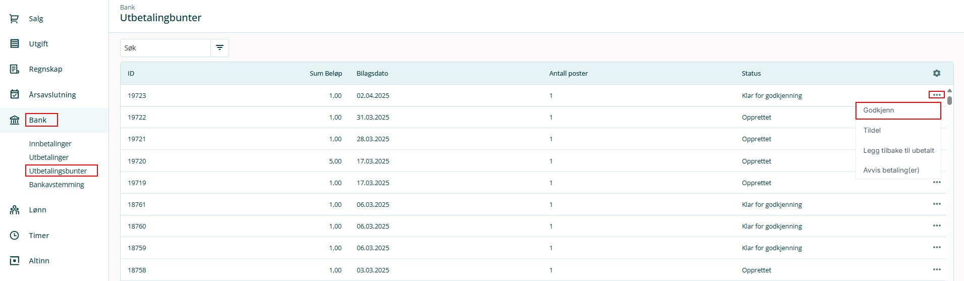The image size is (964, 281).
Task: Expand the actions menu for row 18761
Action: 936,204
